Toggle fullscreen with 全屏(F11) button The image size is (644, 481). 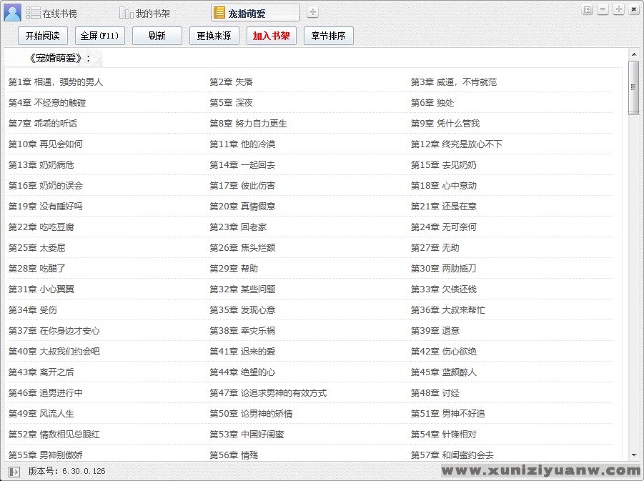[100, 36]
